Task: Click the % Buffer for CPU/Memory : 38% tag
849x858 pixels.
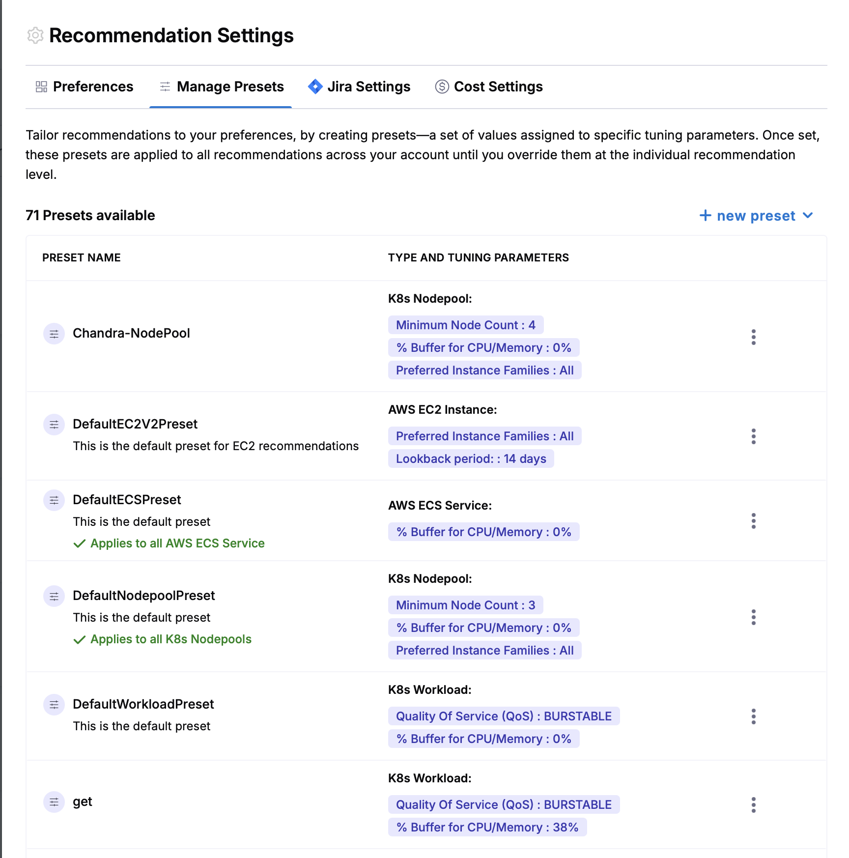Action: point(487,827)
